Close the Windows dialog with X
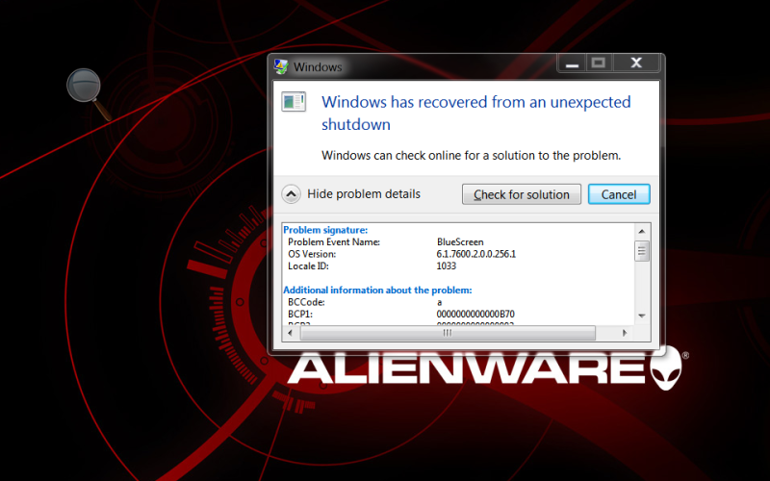Image resolution: width=770 pixels, height=481 pixels. (636, 63)
